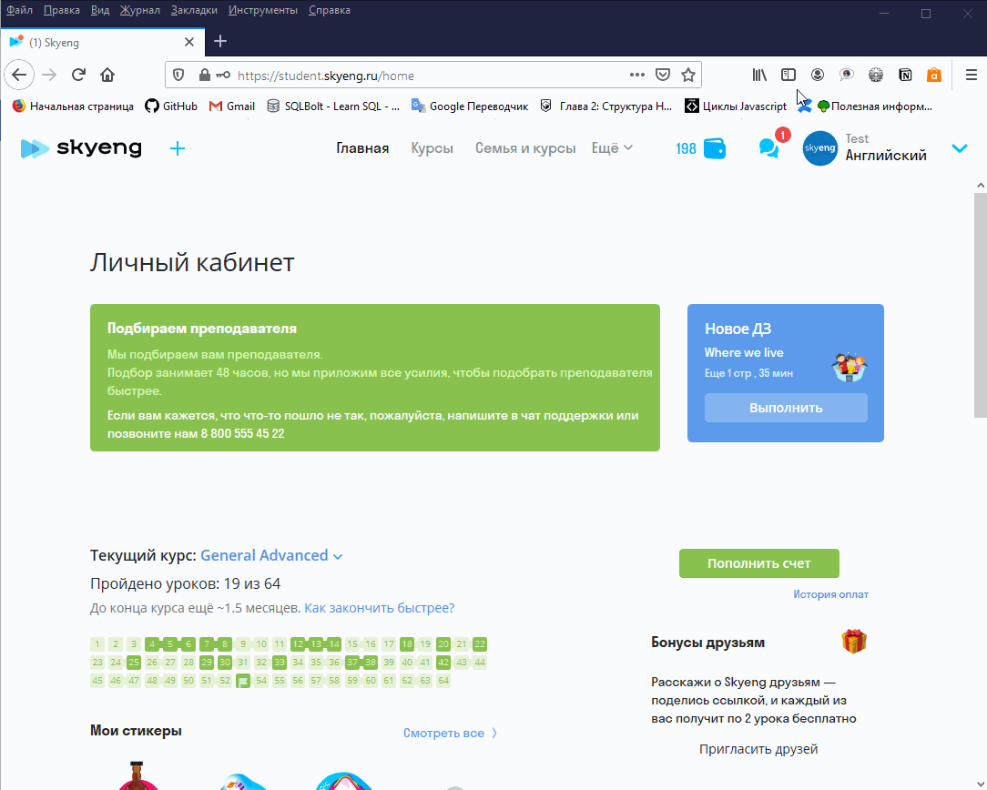Click the round skyeng profile avatar
987x790 pixels.
820,148
